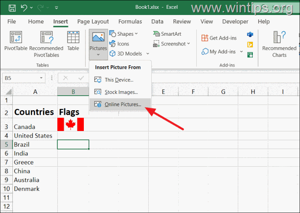This screenshot has width=300, height=213.
Task: Expand the Shapes dropdown
Action: coord(124,34)
